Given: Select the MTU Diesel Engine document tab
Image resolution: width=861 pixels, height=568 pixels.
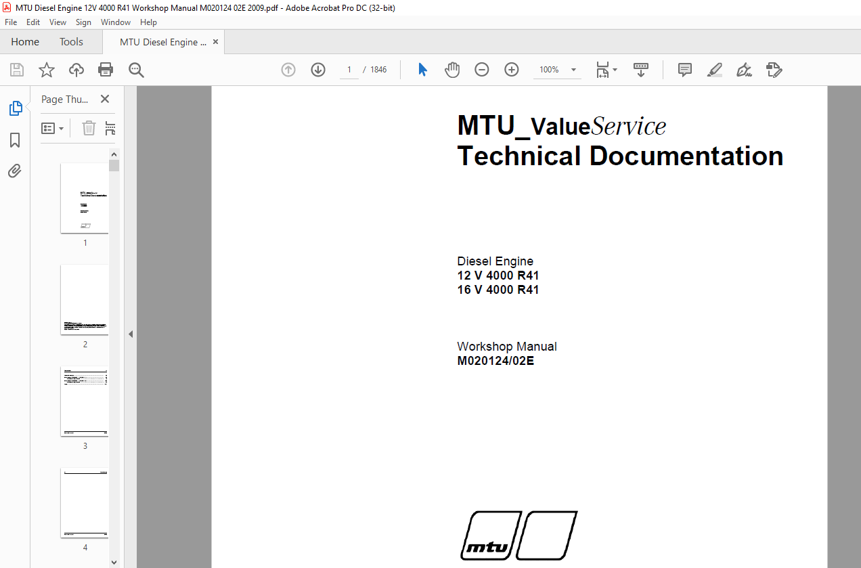Looking at the screenshot, I should click(164, 42).
